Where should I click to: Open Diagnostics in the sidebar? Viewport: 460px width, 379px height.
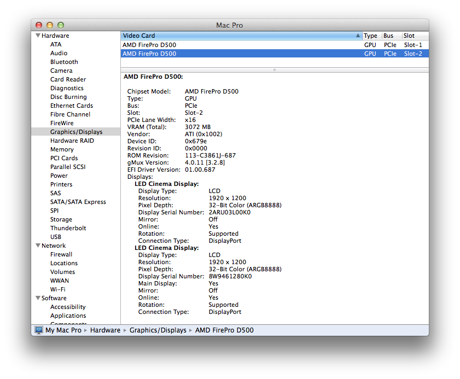pyautogui.click(x=67, y=88)
